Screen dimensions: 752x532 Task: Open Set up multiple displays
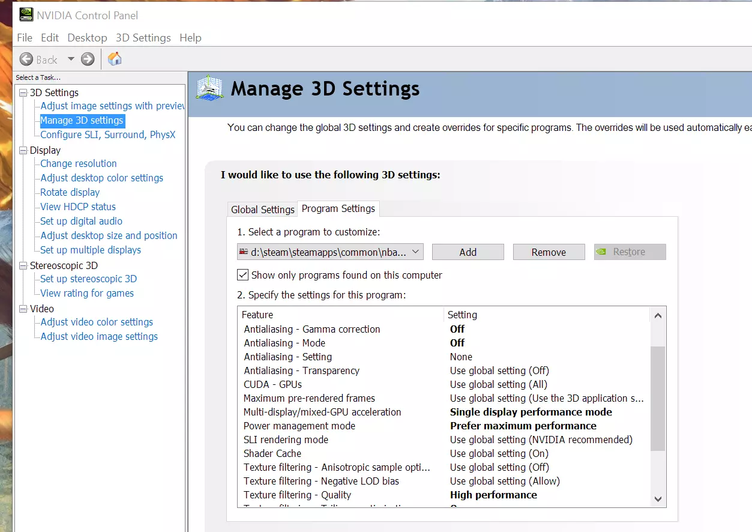(x=91, y=250)
